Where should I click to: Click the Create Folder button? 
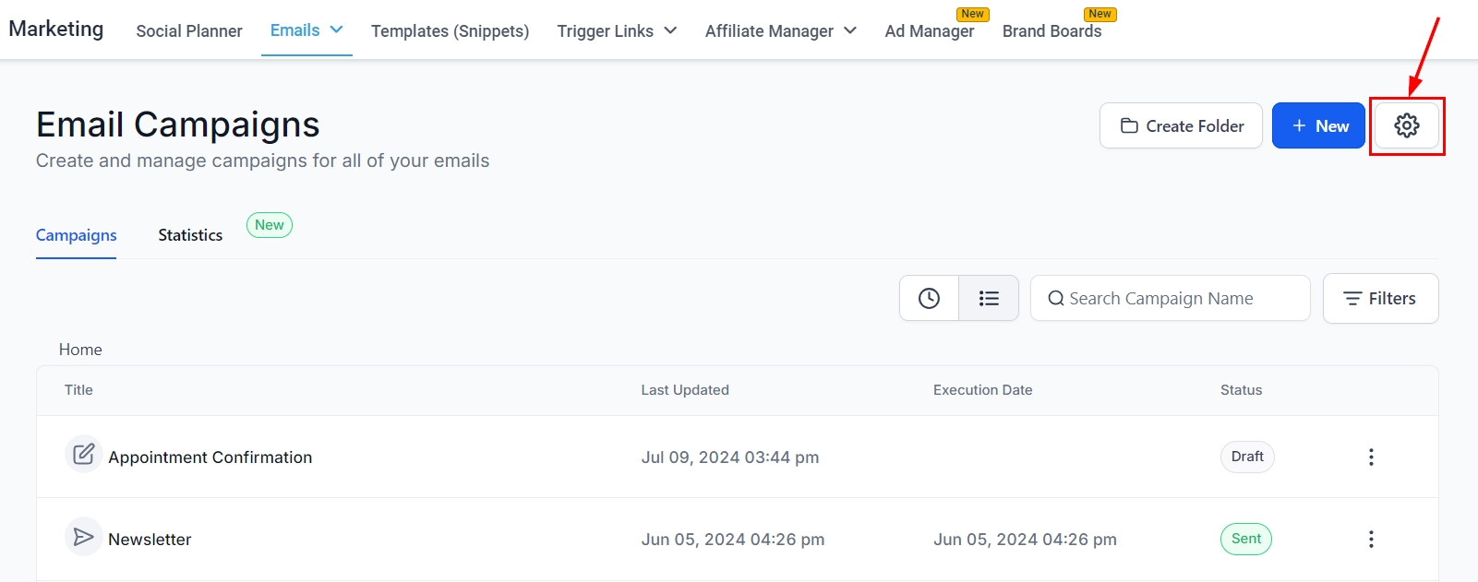tap(1181, 125)
